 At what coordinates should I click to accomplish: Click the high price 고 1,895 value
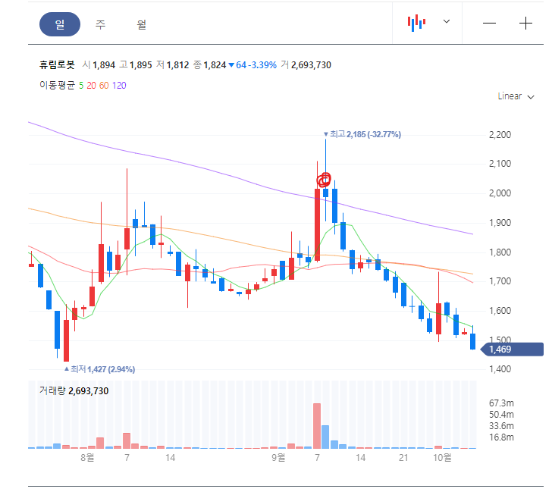click(136, 64)
